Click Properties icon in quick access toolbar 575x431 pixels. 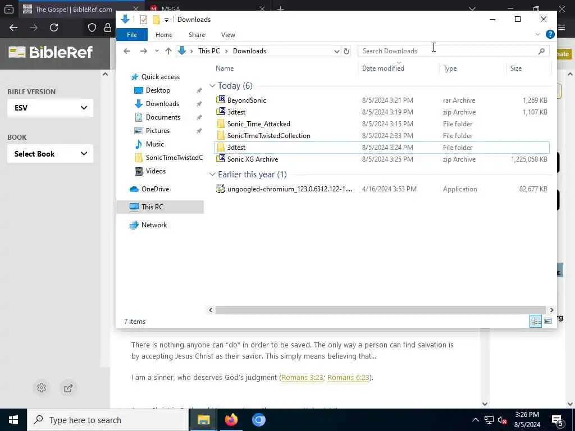pyautogui.click(x=144, y=20)
